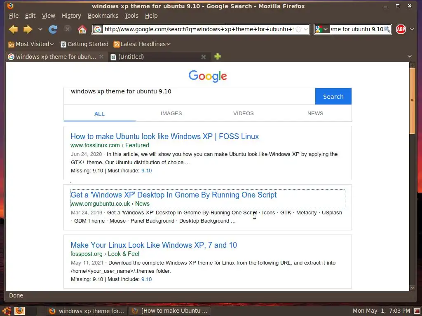Open the Adblock Plus ABP icon
The width and height of the screenshot is (422, 316).
coord(401,29)
